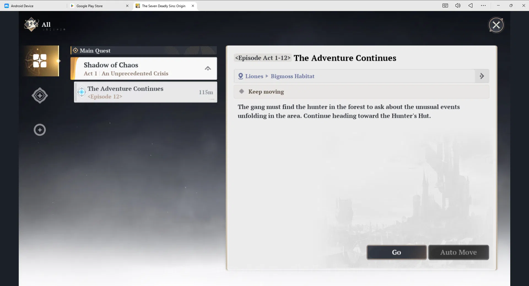
Task: Click the Keep moving objective row
Action: (x=361, y=92)
